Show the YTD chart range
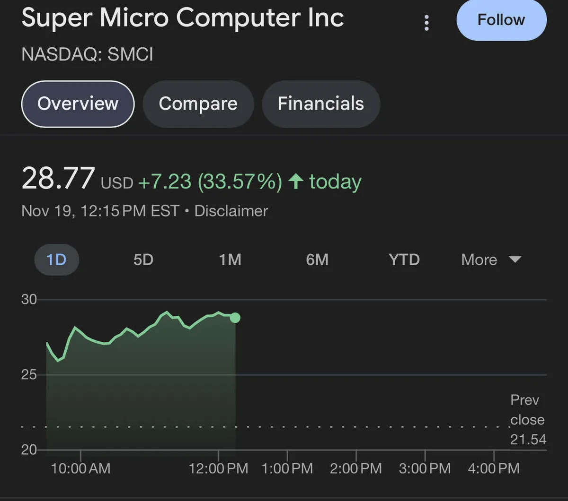568x501 pixels. pos(404,259)
